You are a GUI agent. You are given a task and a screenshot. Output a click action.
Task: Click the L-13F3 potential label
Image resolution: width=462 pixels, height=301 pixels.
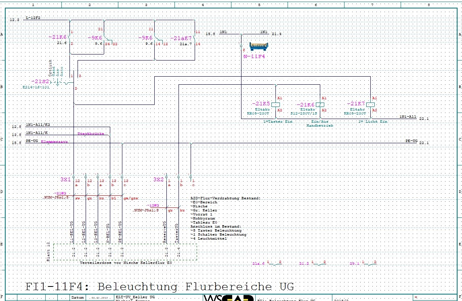coord(33,18)
